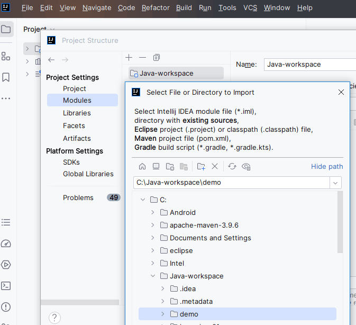Open Help question mark button
This screenshot has height=325, width=356.
point(54,318)
